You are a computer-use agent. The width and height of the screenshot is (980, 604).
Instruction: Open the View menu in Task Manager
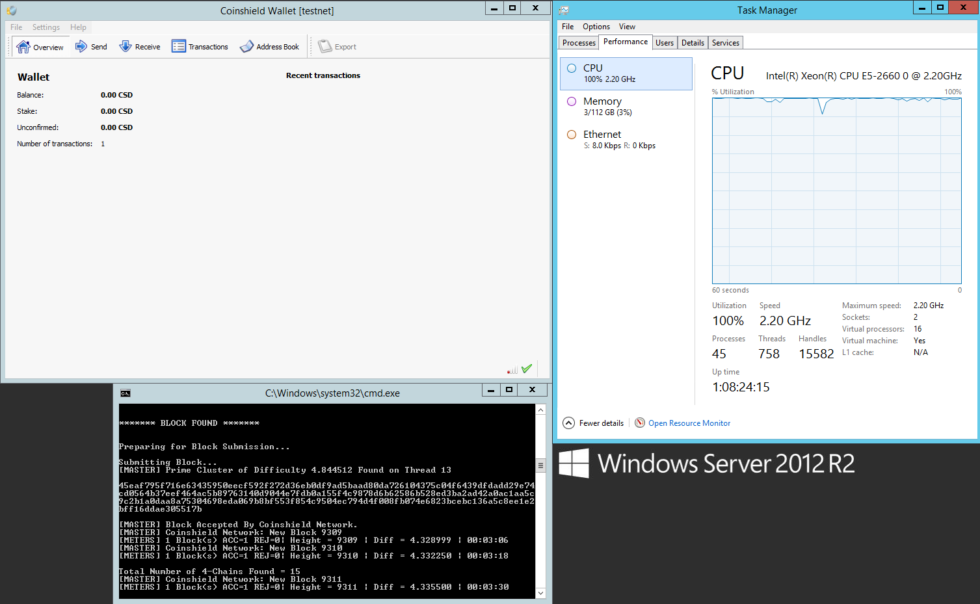pos(627,27)
